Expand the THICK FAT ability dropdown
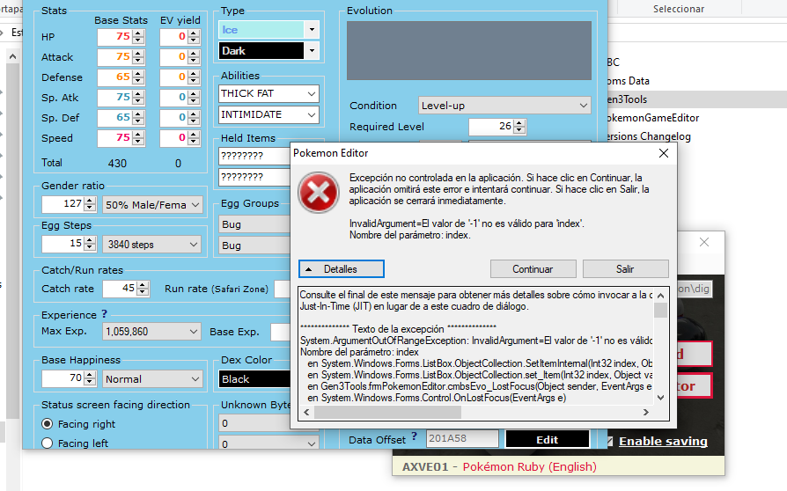The image size is (787, 491). tap(312, 93)
